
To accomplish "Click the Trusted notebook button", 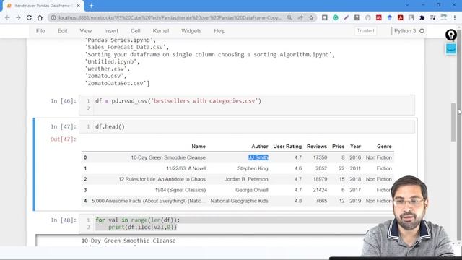I will click(365, 31).
